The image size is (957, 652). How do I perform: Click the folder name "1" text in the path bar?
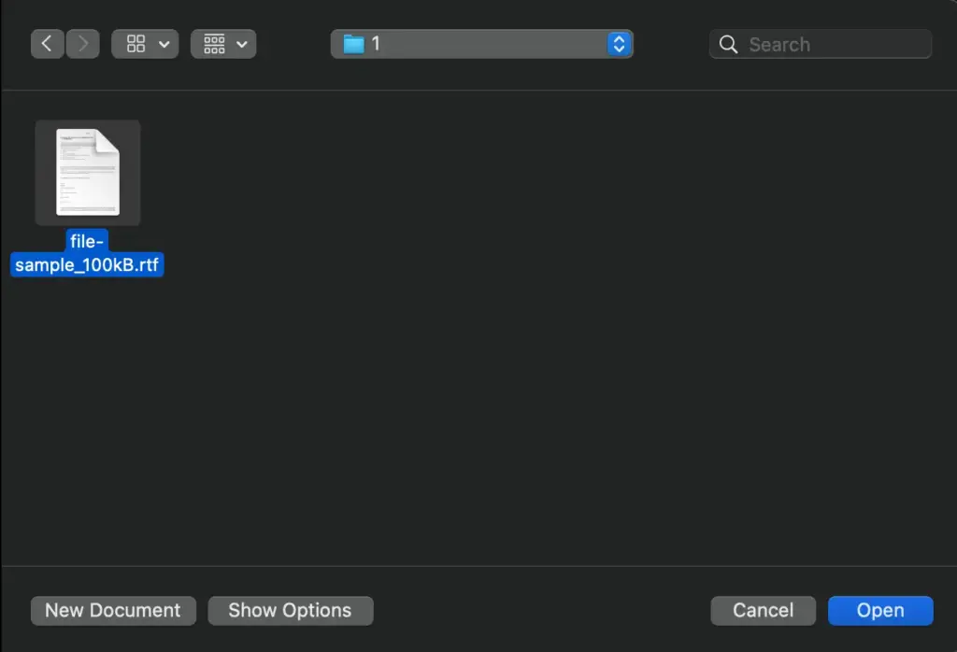point(376,44)
